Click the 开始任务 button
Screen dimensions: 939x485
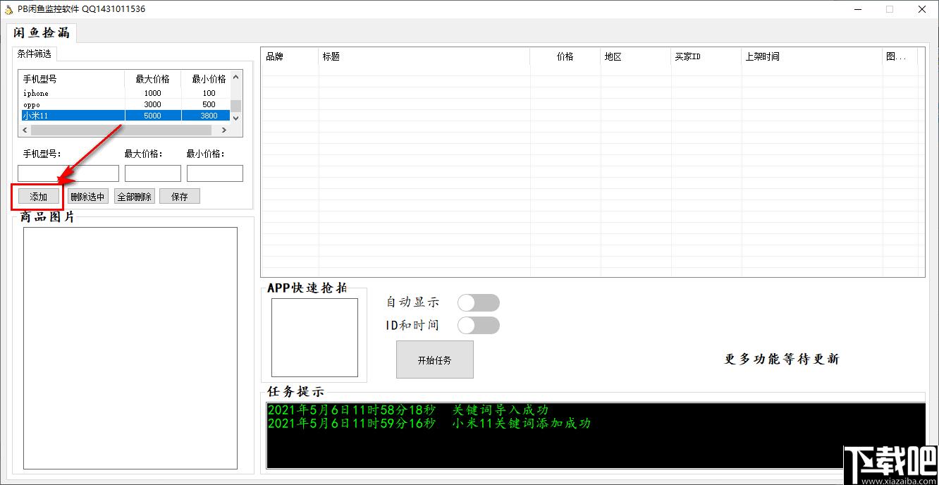pyautogui.click(x=434, y=360)
